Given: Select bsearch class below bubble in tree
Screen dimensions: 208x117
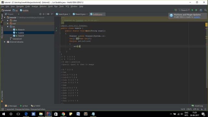Looking at the screenshot, I should [21, 36].
